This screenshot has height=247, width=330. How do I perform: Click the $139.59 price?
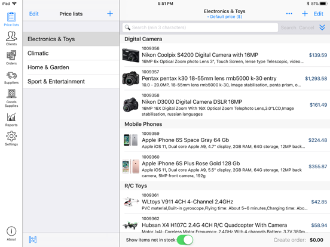pyautogui.click(x=318, y=55)
